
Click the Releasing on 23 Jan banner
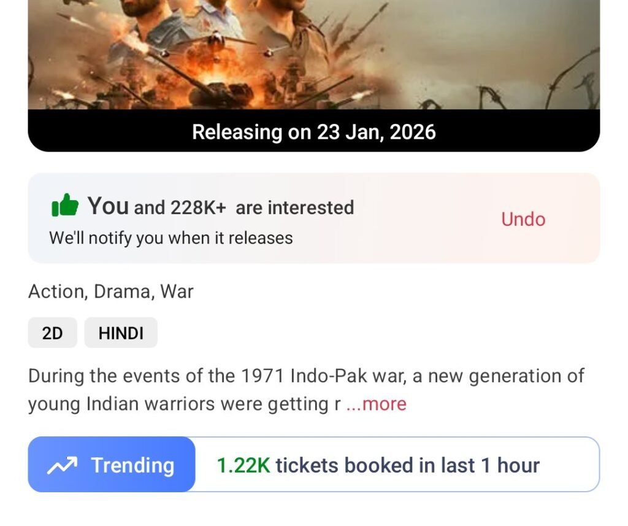tap(314, 132)
